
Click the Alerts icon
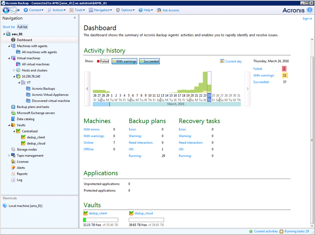click(13, 168)
